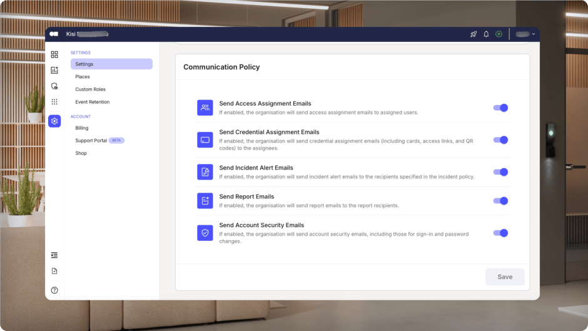588x331 pixels.
Task: Select Settings menu item
Action: pyautogui.click(x=111, y=64)
